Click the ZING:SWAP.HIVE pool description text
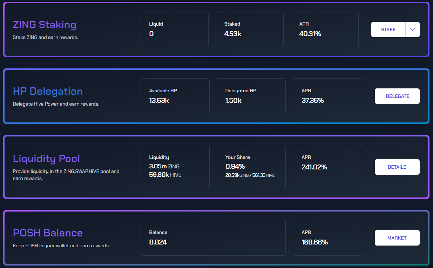 point(66,175)
